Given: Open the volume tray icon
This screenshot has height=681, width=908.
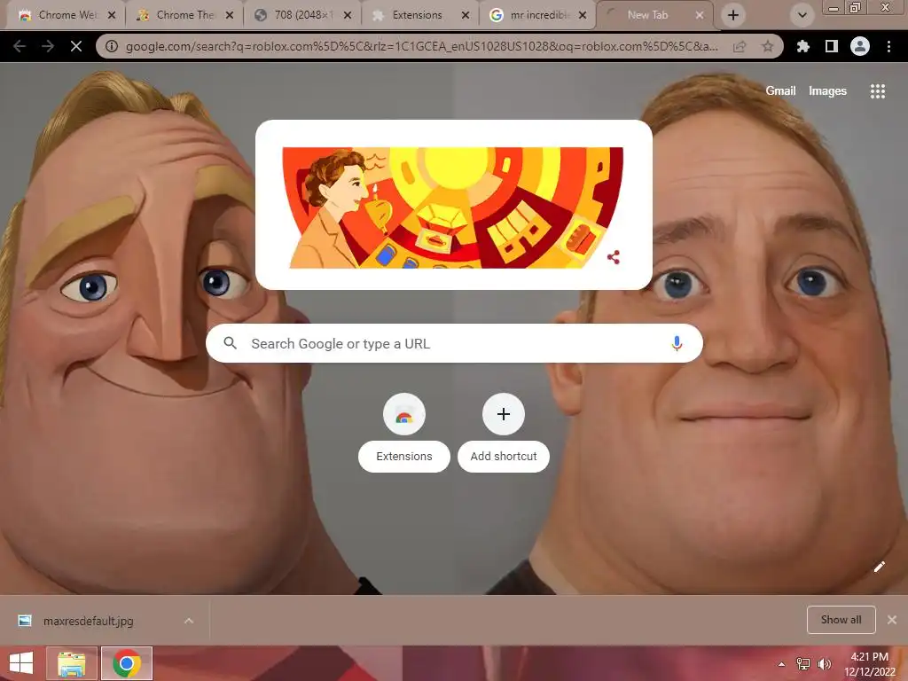Looking at the screenshot, I should click(824, 664).
